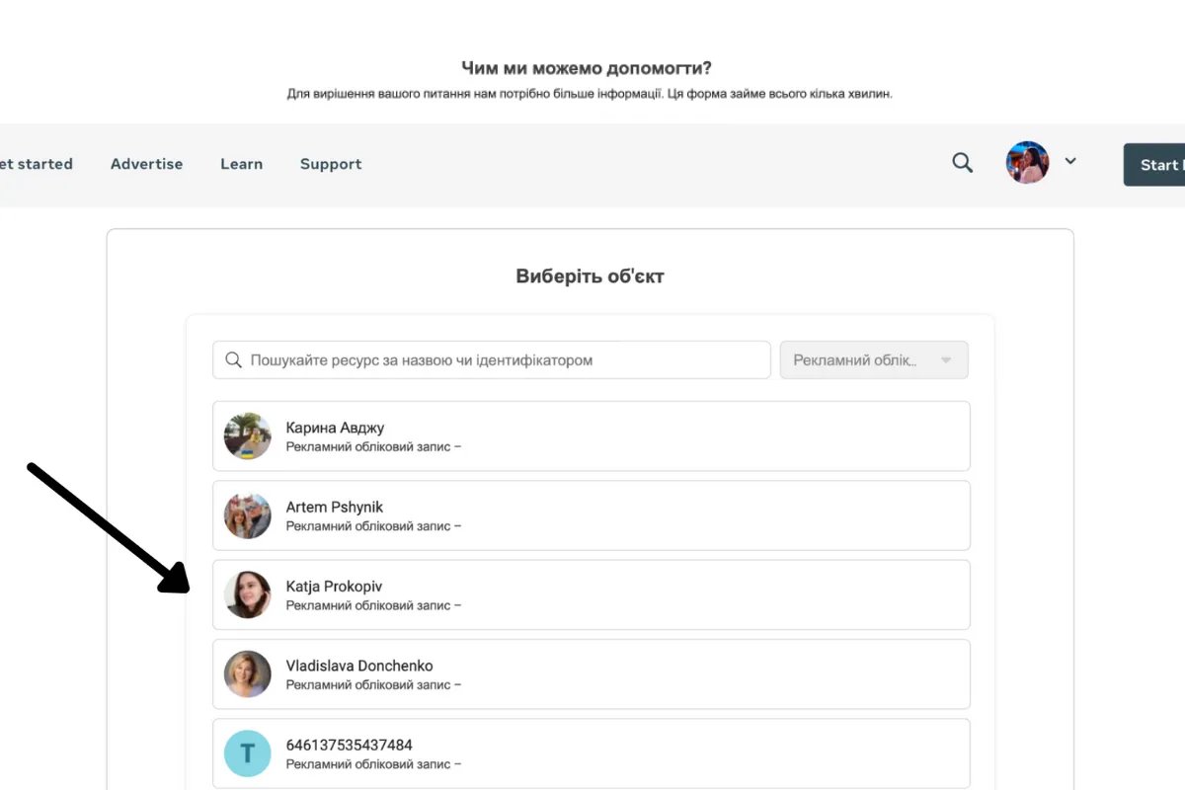Screen dimensions: 1185x790
Task: Click Katja Prokopiv's avatar picture
Action: tap(247, 594)
